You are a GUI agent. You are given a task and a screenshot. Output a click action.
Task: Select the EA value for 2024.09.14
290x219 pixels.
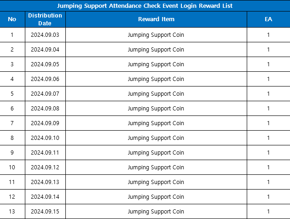tap(268, 197)
